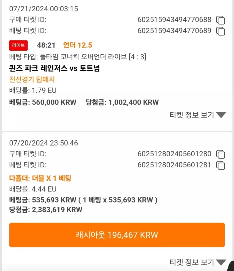
Task: Expand ticket info below the cashout button
Action: point(198,262)
